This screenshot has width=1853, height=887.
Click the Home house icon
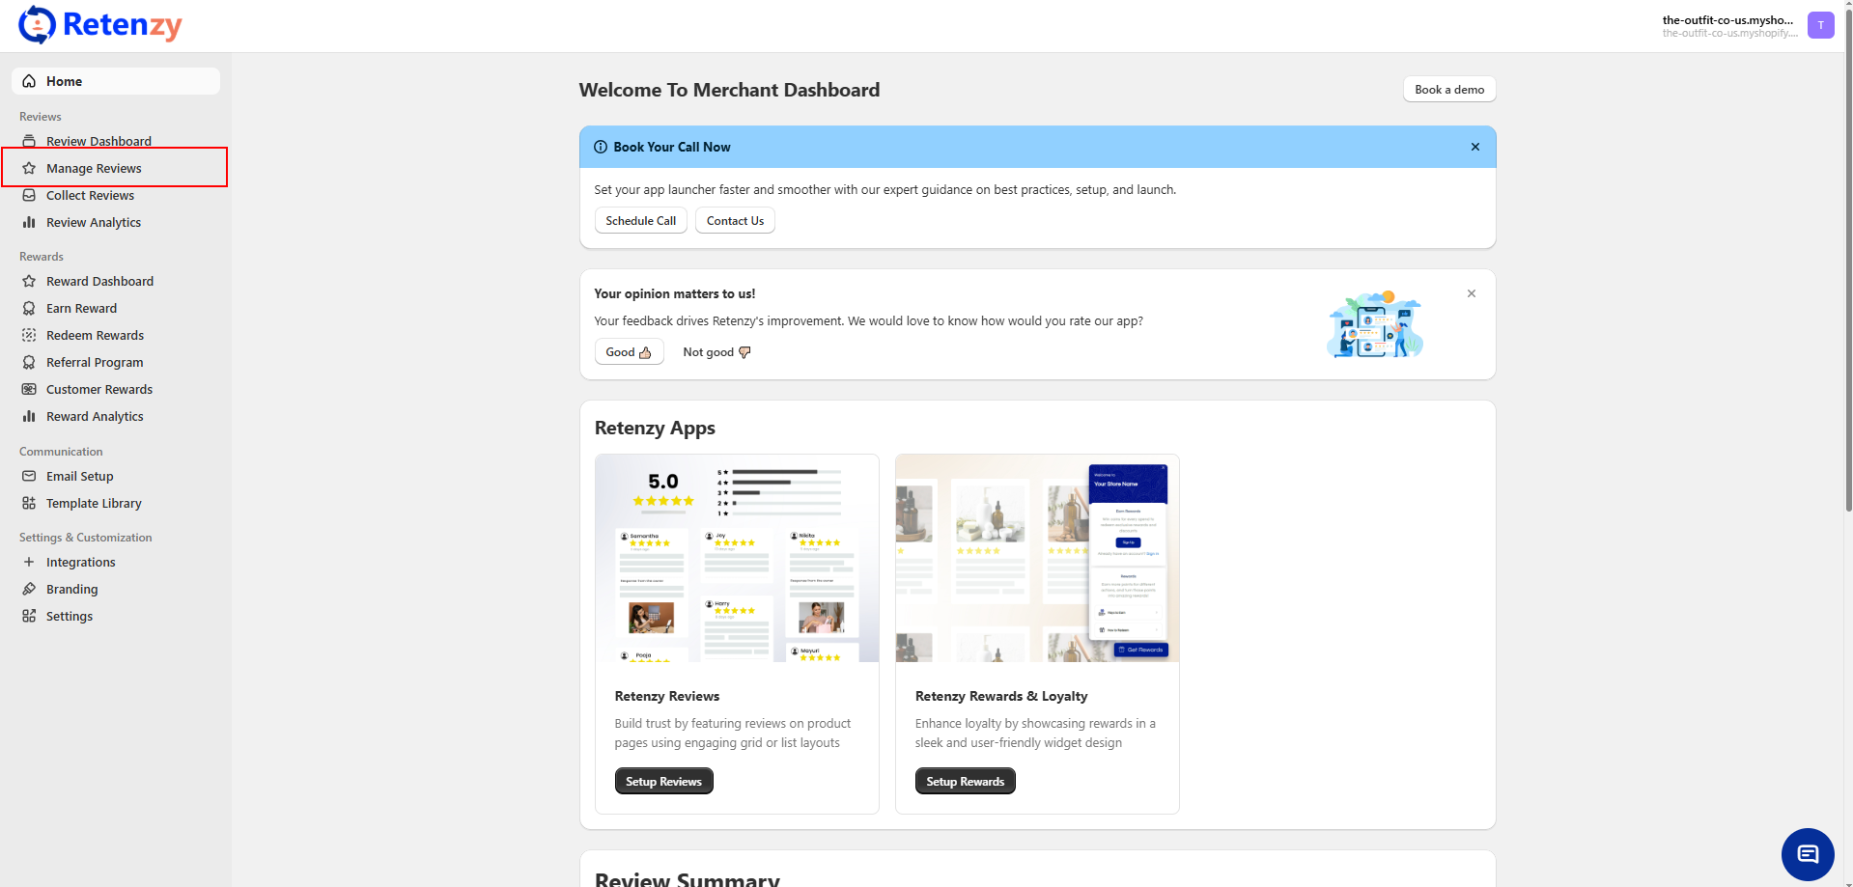[x=29, y=81]
